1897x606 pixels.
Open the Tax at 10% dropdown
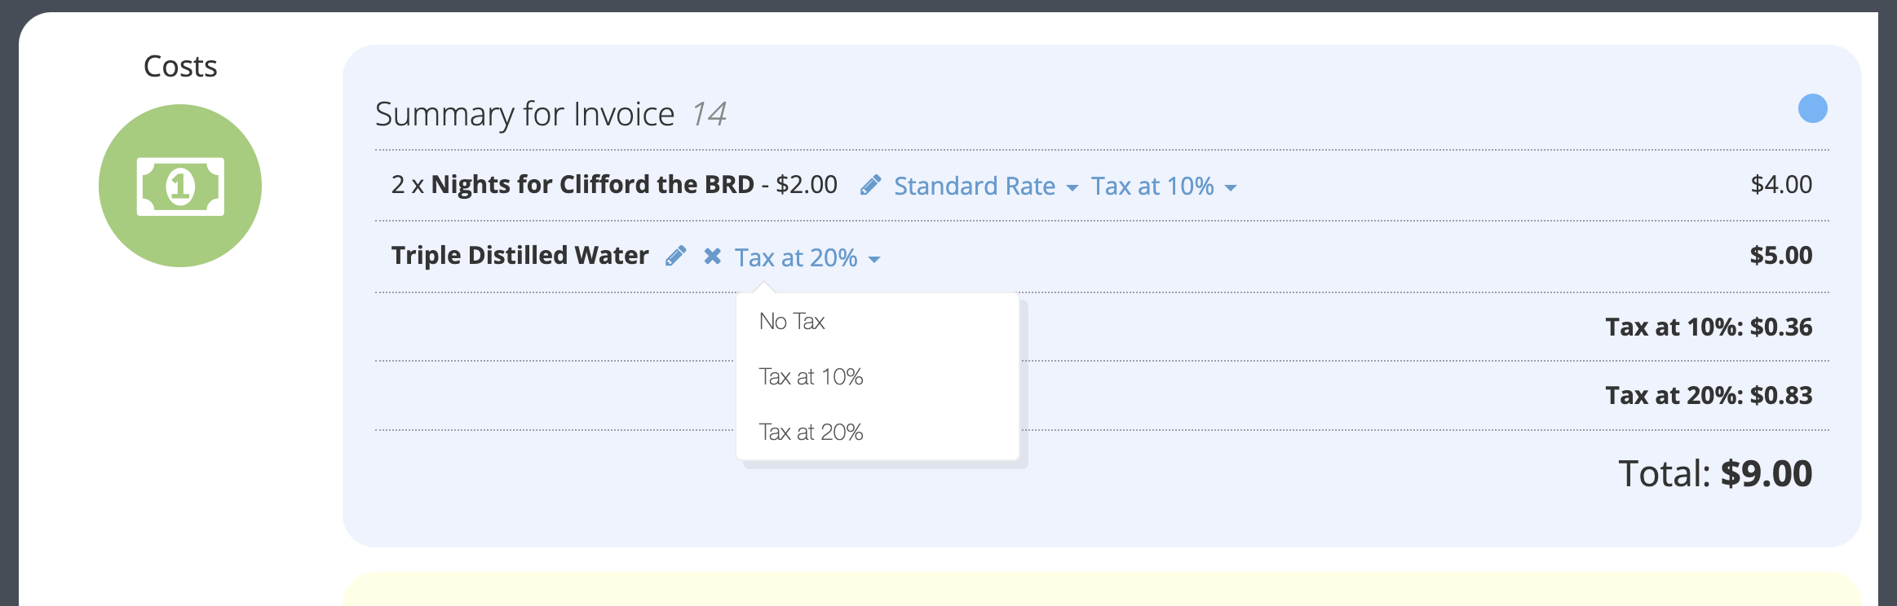tap(1164, 186)
